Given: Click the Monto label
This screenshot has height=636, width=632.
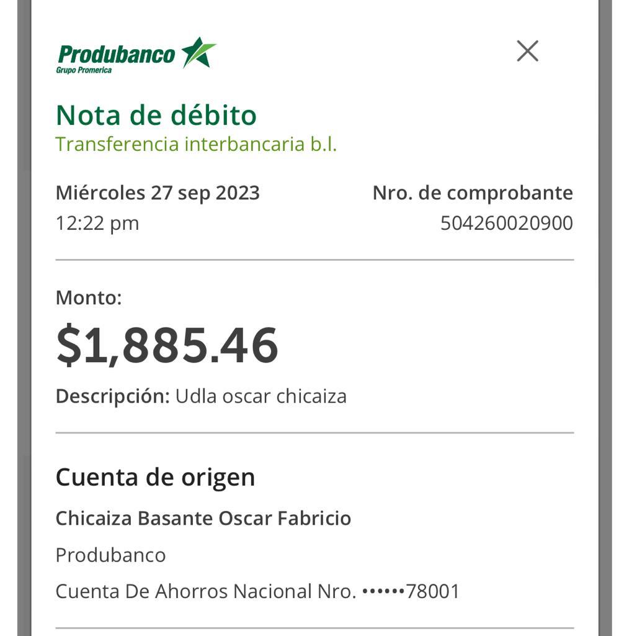Looking at the screenshot, I should (x=89, y=298).
